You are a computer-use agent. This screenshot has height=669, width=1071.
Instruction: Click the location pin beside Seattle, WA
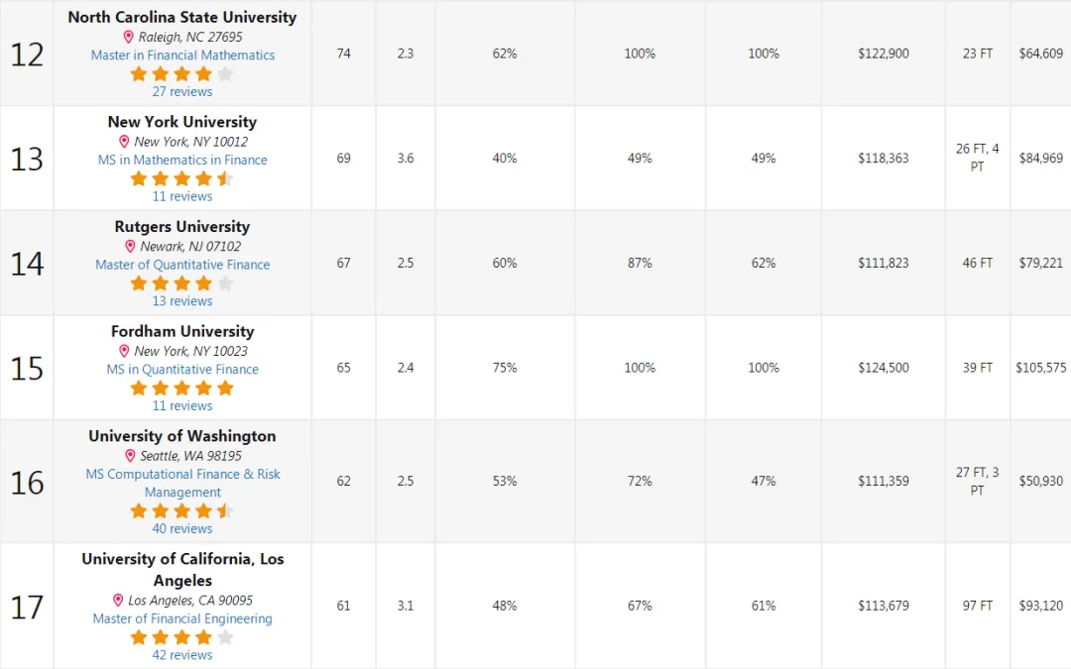(x=131, y=456)
